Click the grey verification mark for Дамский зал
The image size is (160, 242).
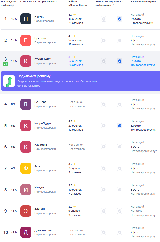120,232
